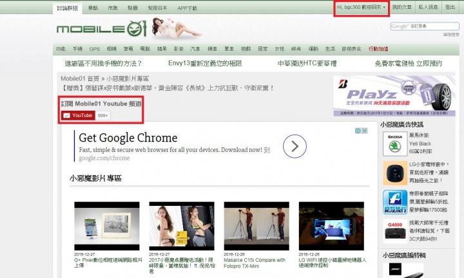Open the 居家 category menu

tap(262, 49)
